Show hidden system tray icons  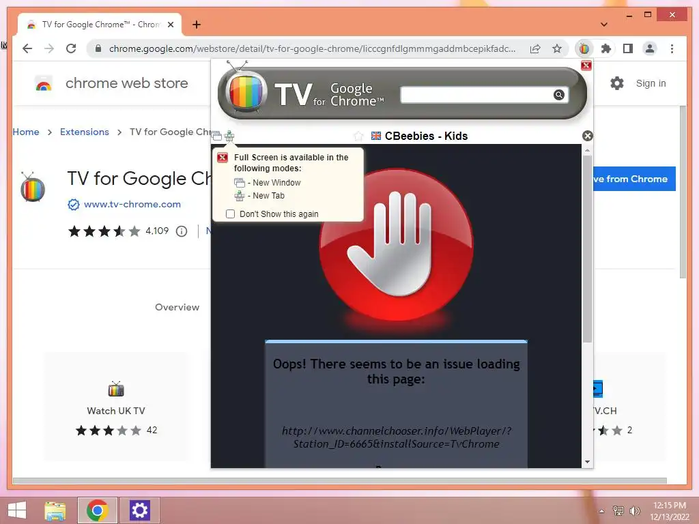pos(601,511)
